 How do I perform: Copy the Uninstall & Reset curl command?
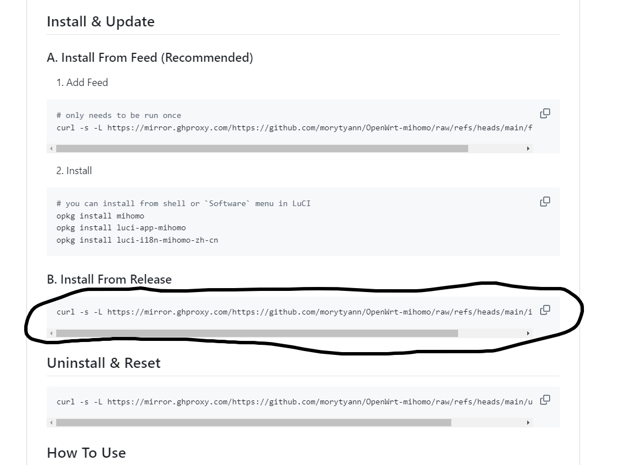pos(545,399)
